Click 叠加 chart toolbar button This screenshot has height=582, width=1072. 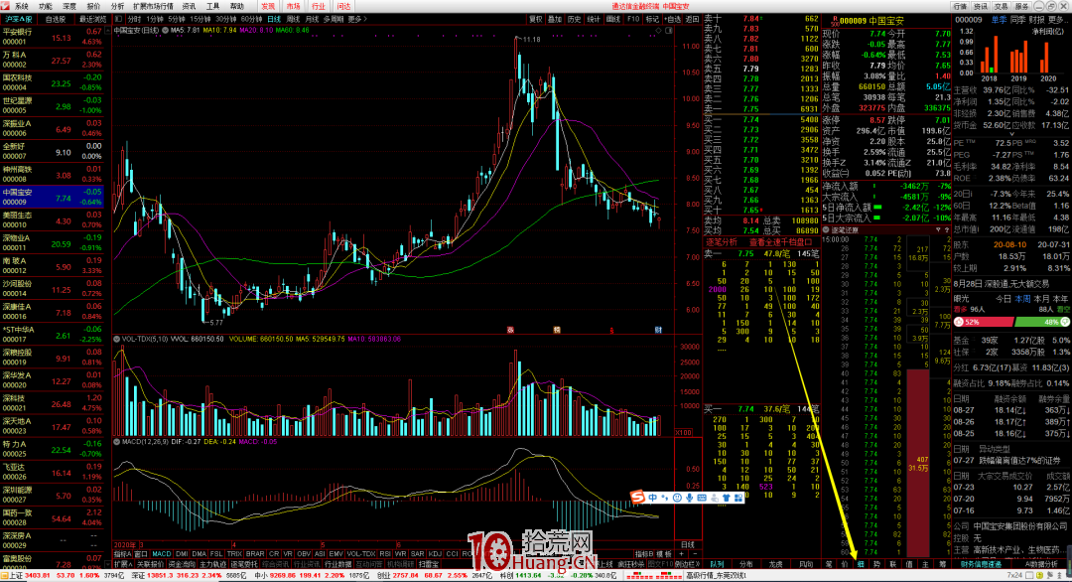pos(555,19)
